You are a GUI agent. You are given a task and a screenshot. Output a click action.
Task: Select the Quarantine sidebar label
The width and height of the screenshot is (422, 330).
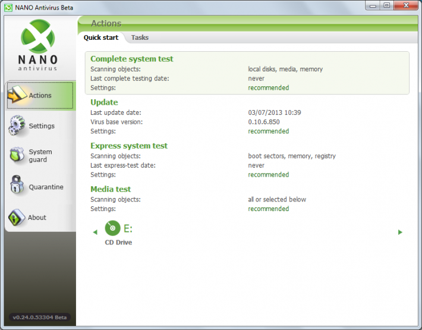coord(46,187)
